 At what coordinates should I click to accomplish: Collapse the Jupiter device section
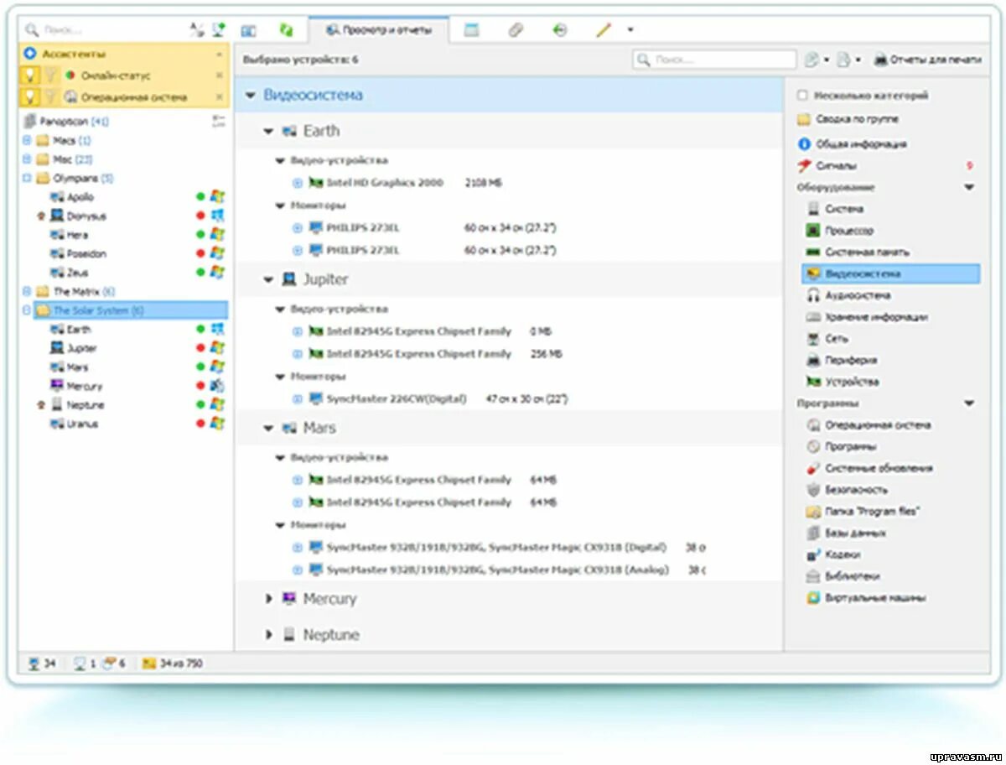268,280
